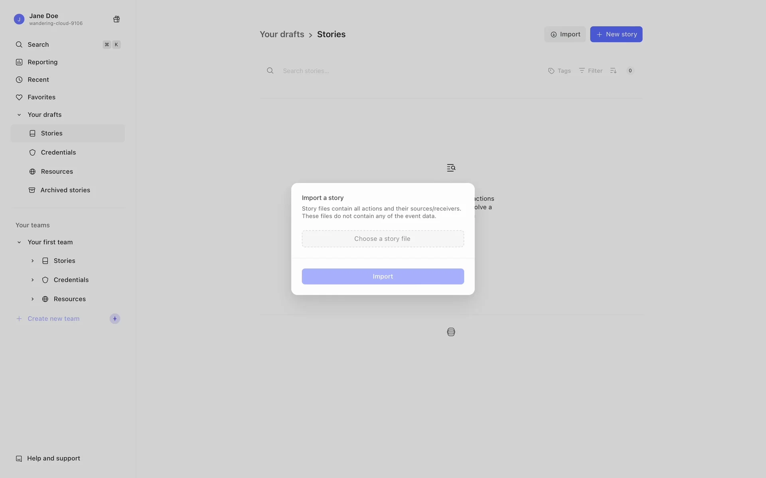Collapse the Your first team section

tap(19, 242)
